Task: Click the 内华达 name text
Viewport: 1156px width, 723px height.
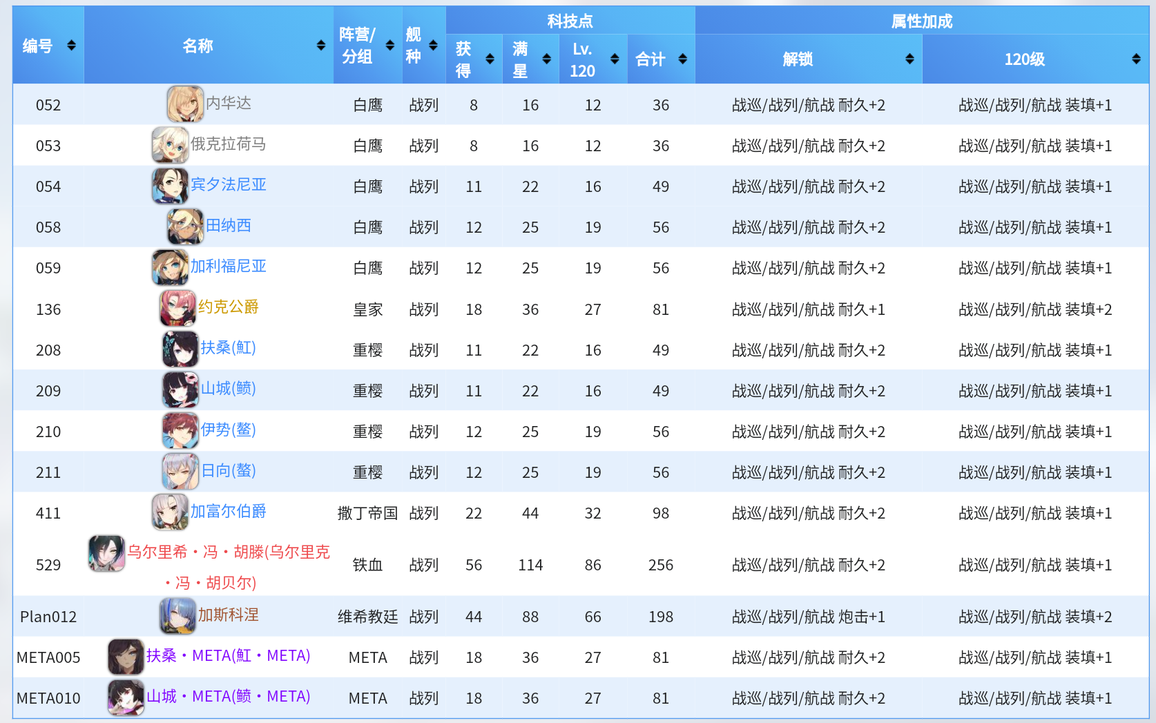Action: [x=229, y=103]
